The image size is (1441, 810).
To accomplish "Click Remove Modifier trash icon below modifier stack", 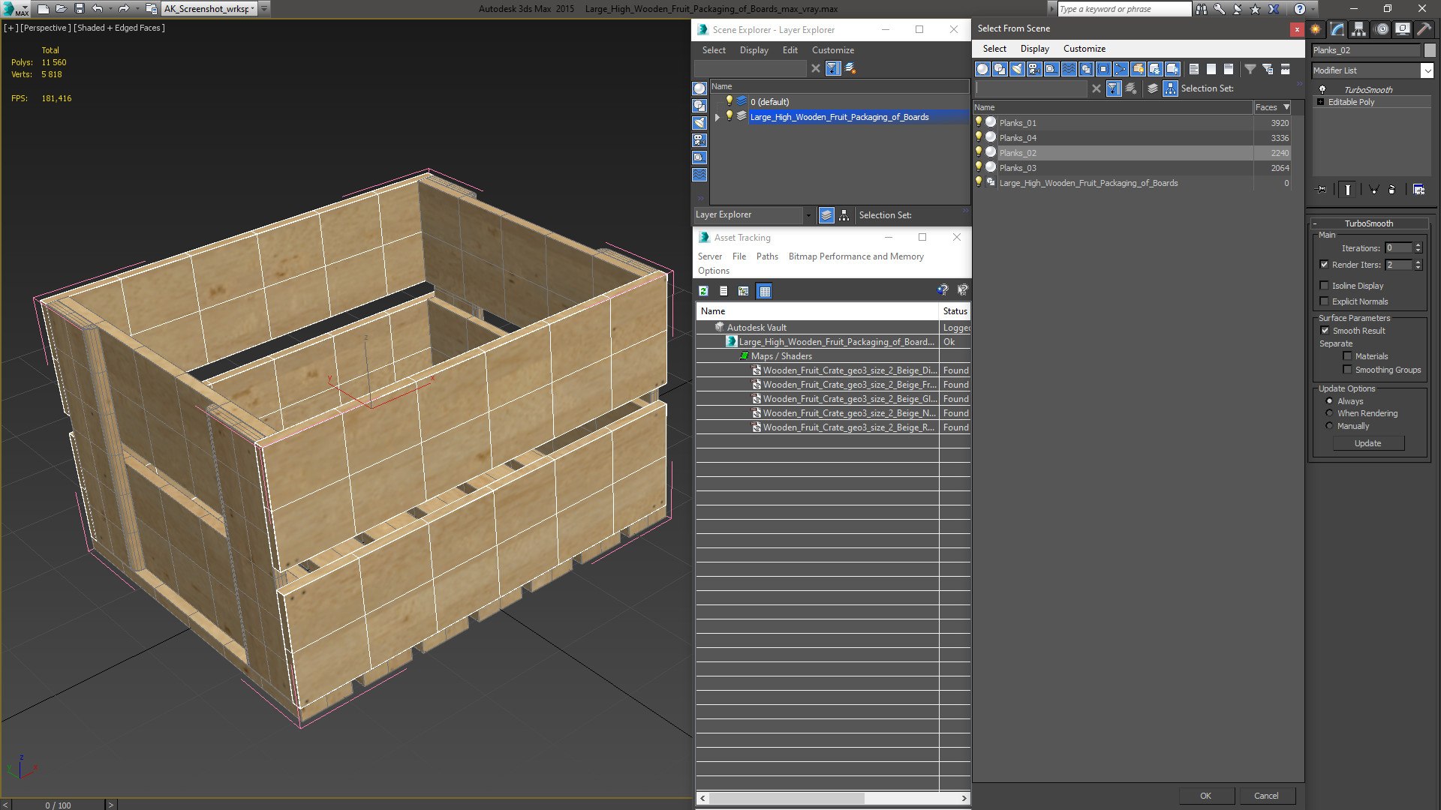I will point(1392,190).
